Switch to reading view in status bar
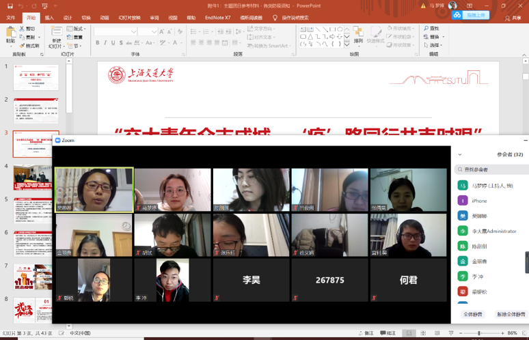 [x=436, y=333]
